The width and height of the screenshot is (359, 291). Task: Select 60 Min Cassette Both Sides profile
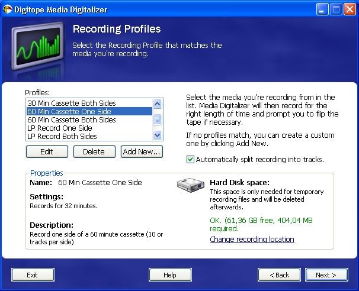coord(89,119)
